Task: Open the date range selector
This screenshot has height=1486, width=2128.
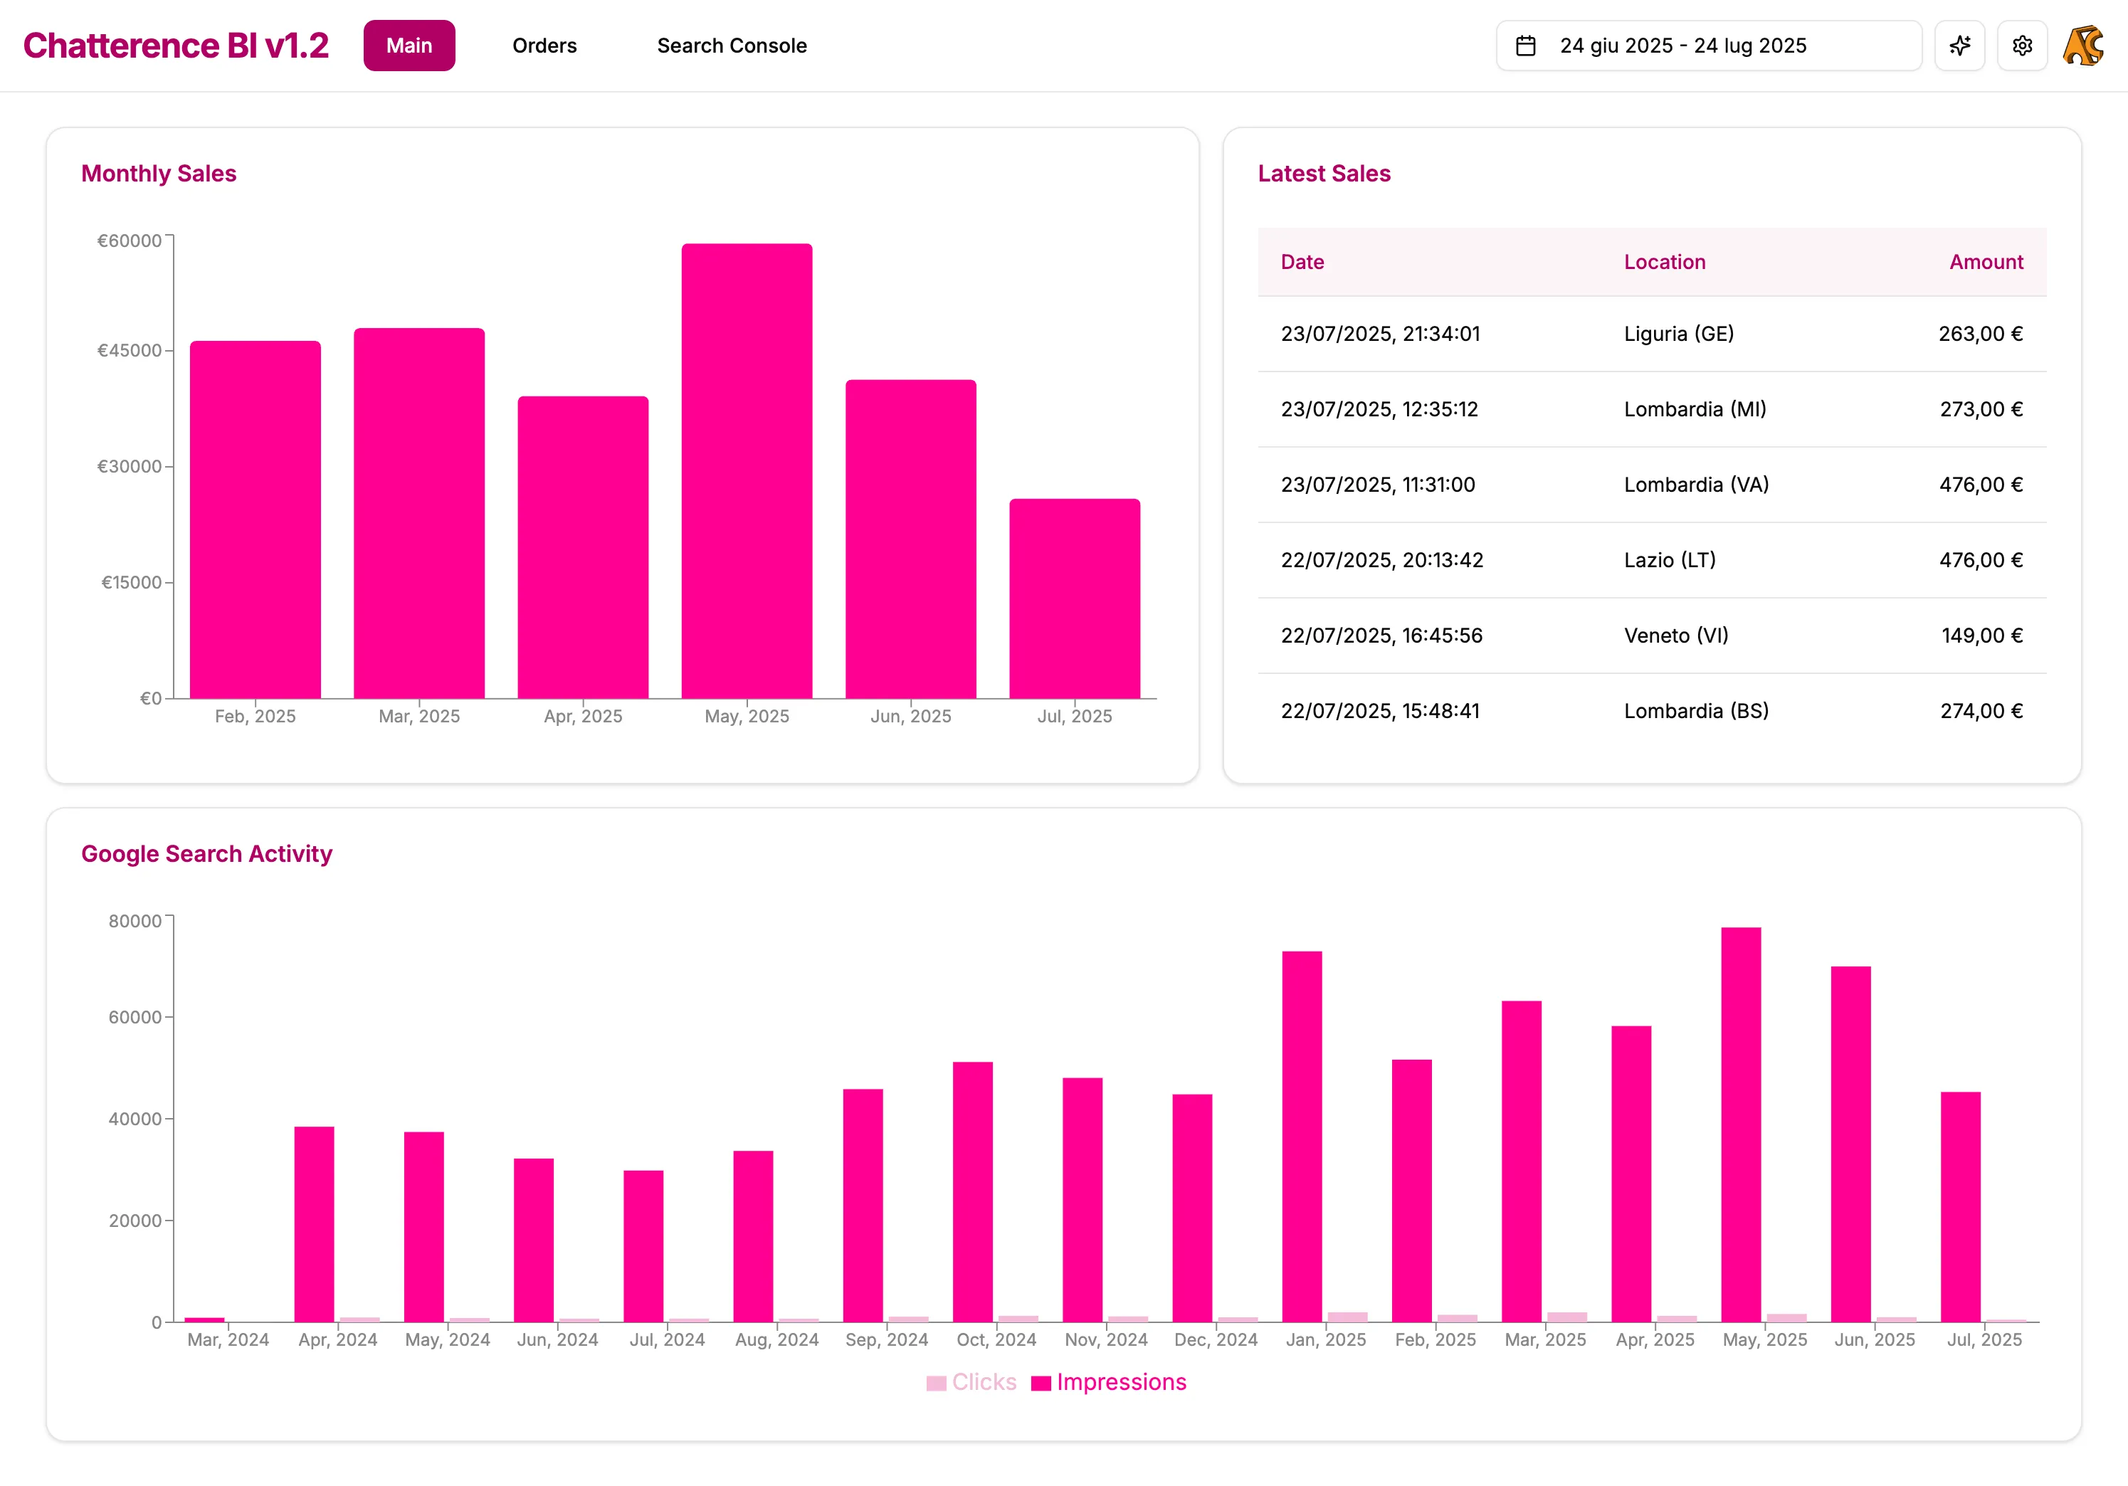Action: click(1708, 45)
